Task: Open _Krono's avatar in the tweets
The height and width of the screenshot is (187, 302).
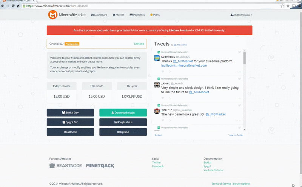Action: [x=157, y=85]
